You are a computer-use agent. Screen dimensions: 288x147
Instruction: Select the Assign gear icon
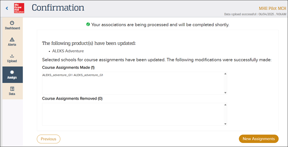pyautogui.click(x=12, y=72)
